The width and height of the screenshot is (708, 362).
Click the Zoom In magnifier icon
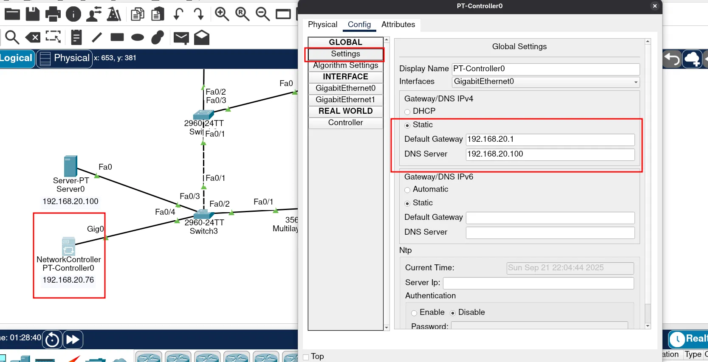pos(222,14)
